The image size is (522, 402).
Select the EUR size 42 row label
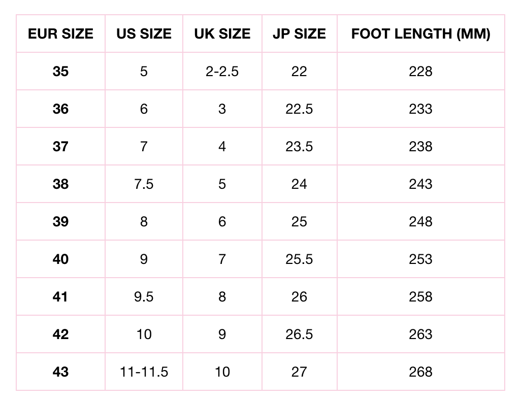(x=60, y=334)
